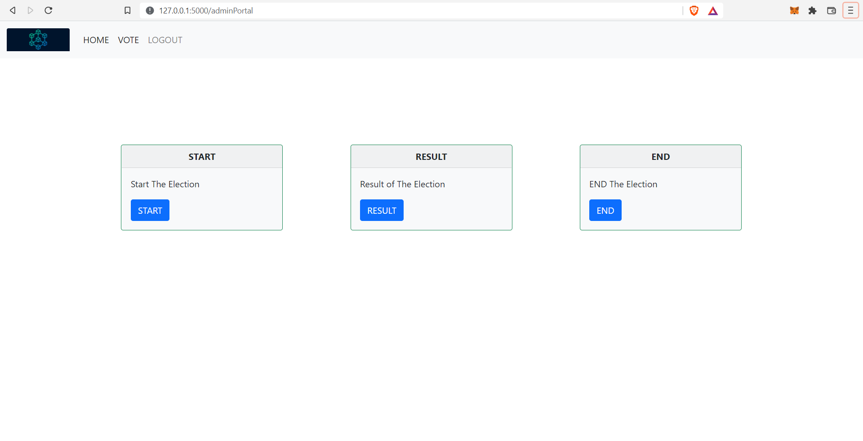Image resolution: width=863 pixels, height=441 pixels.
Task: Click the browser forward arrow
Action: [x=30, y=10]
